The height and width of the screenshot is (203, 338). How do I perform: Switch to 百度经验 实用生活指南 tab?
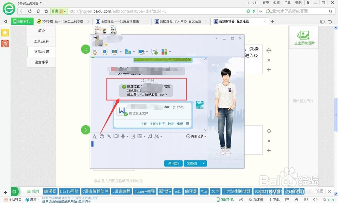122,21
